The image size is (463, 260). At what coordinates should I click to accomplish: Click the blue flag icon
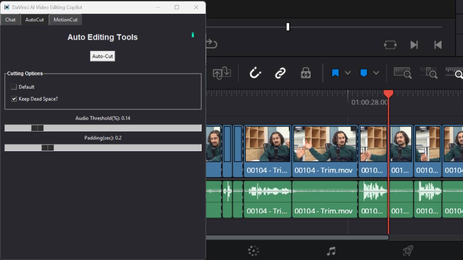pos(335,73)
